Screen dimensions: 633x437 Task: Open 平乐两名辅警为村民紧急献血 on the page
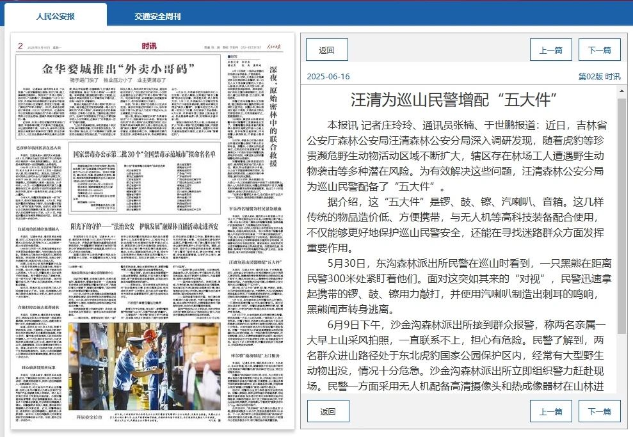pos(255,209)
